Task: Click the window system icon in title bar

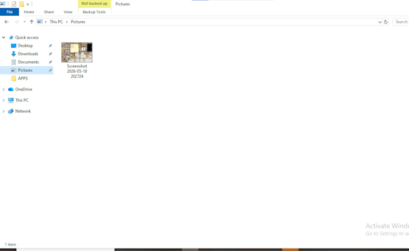Action: [2, 4]
